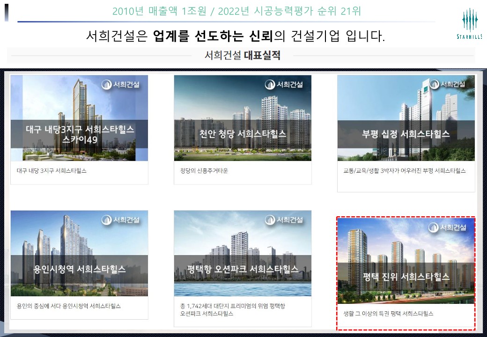Click the caption '용인의 중심에 서다 용인시청역 서희스타힐스'
This screenshot has width=487, height=337.
point(69,306)
